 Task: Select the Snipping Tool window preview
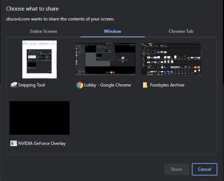[x=40, y=59]
